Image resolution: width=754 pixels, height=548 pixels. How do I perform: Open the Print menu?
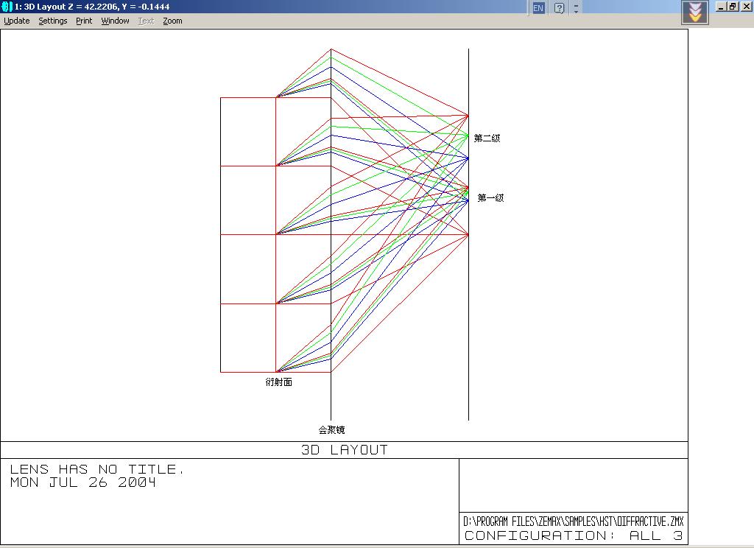(84, 21)
